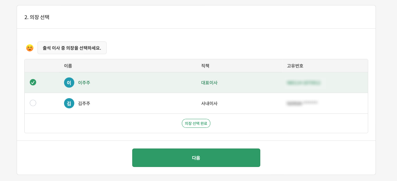Click the 고유번호 column header

pos(295,66)
